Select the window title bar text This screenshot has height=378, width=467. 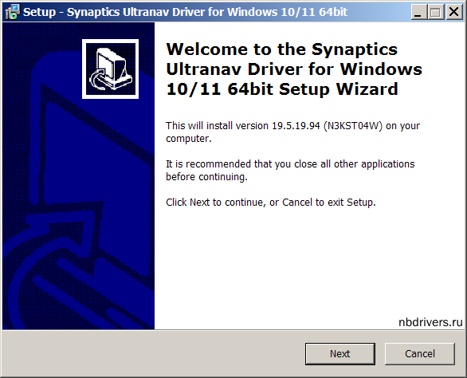185,12
